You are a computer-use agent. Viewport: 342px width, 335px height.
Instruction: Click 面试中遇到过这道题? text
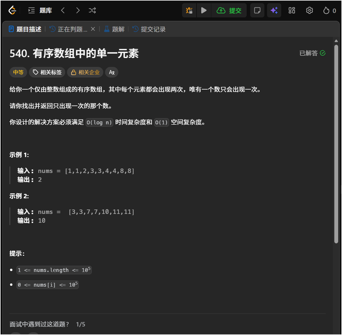[39, 324]
